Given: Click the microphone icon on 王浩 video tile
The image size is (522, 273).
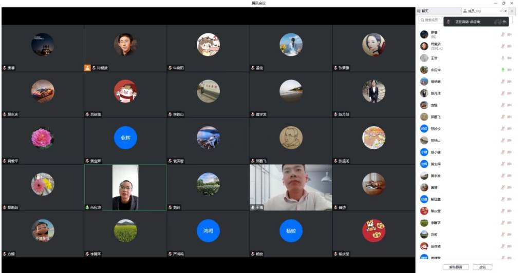Looking at the screenshot, I should click(253, 208).
